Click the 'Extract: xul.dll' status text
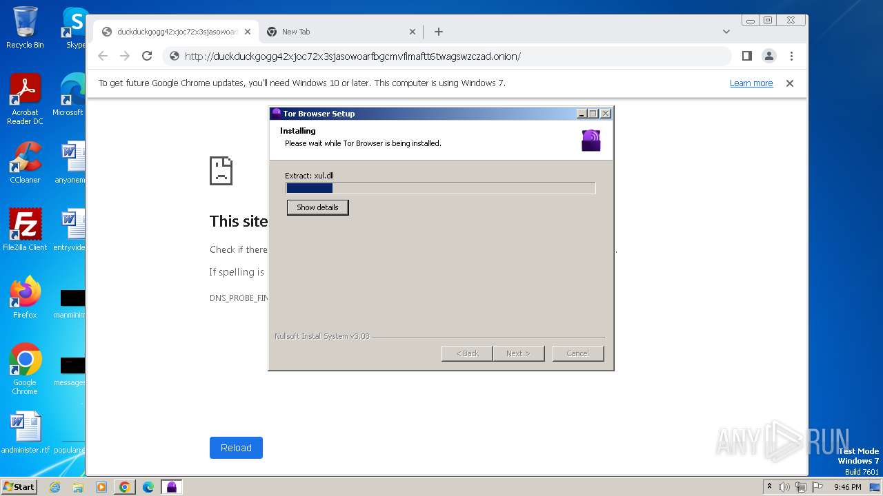The image size is (883, 496). pos(309,176)
